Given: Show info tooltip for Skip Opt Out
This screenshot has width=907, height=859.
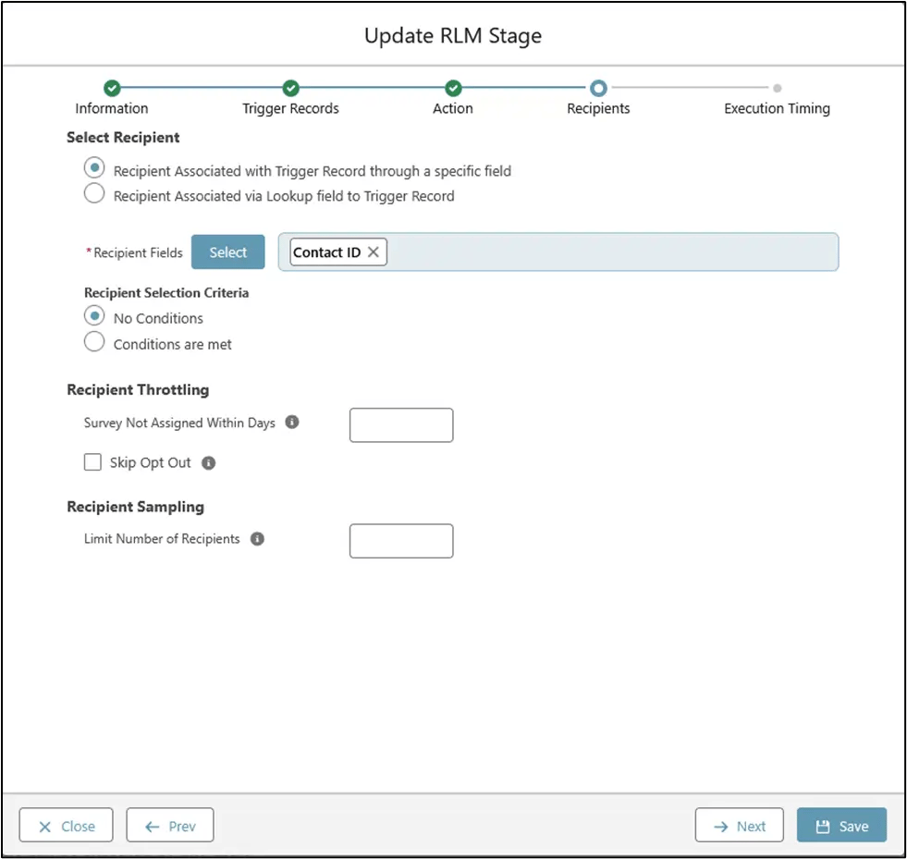Looking at the screenshot, I should click(208, 462).
